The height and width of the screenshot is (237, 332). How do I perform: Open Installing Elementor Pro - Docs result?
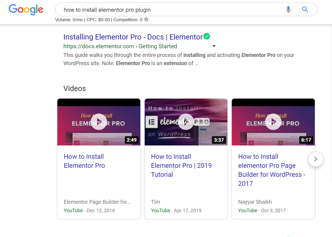[x=133, y=37]
